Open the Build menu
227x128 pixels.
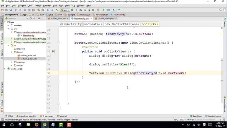55,6
